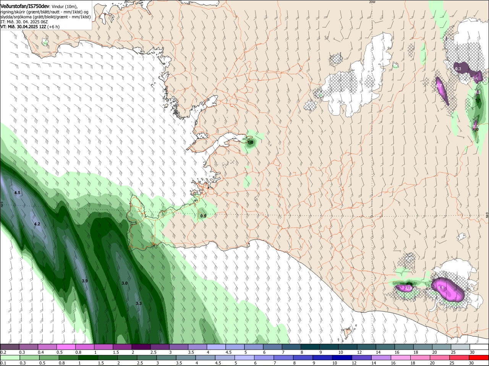Click the 3.9 precipitation value on the map
Screen dimensions: 489x366
tap(85, 281)
